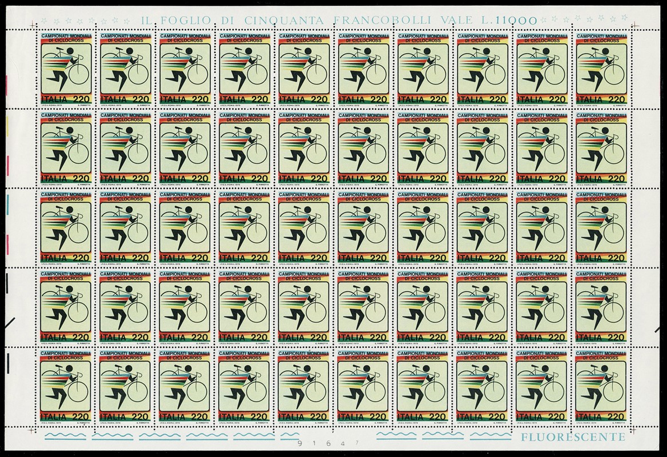
Task: Click the registration cross at bottom-left corner
Action: point(34,430)
